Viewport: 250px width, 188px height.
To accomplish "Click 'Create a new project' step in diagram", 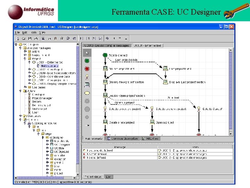I will click(105, 122).
